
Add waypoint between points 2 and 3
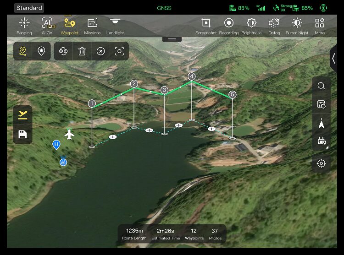pyautogui.click(x=149, y=130)
